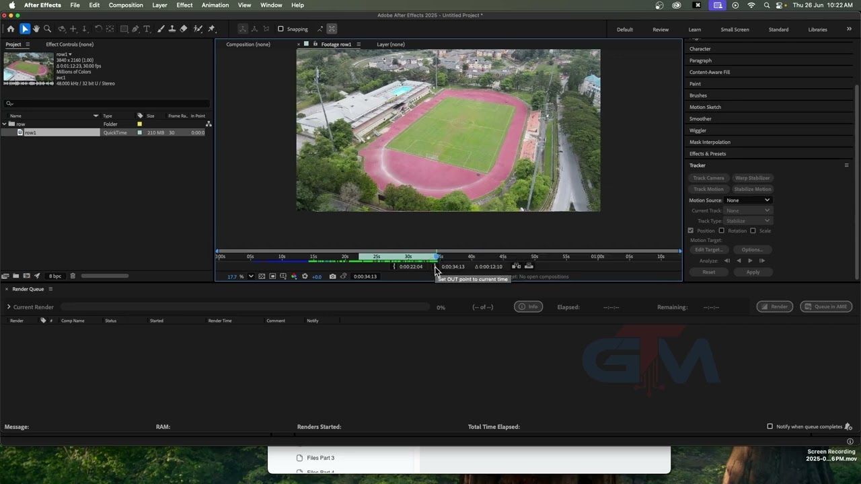
Task: Click the Project panel search field
Action: tap(106, 104)
